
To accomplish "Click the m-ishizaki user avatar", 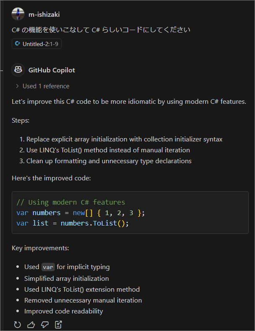I will click(18, 14).
